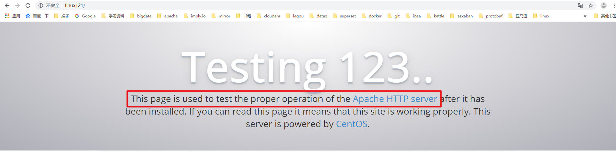Open the 亚马逊 bookmark folder

click(518, 16)
